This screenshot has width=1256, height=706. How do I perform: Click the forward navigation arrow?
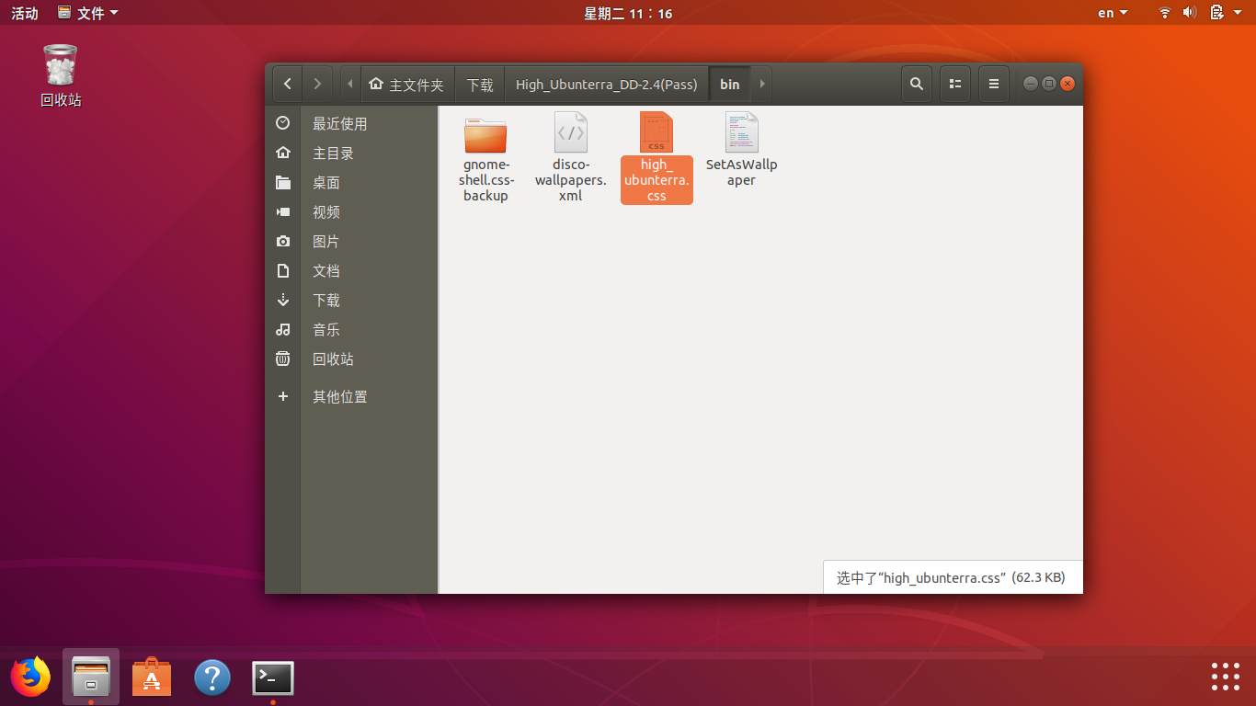[317, 84]
